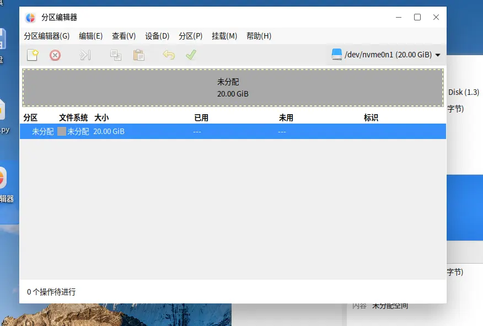Image resolution: width=483 pixels, height=326 pixels.
Task: Minimize the 分区编辑器 window
Action: tap(399, 17)
